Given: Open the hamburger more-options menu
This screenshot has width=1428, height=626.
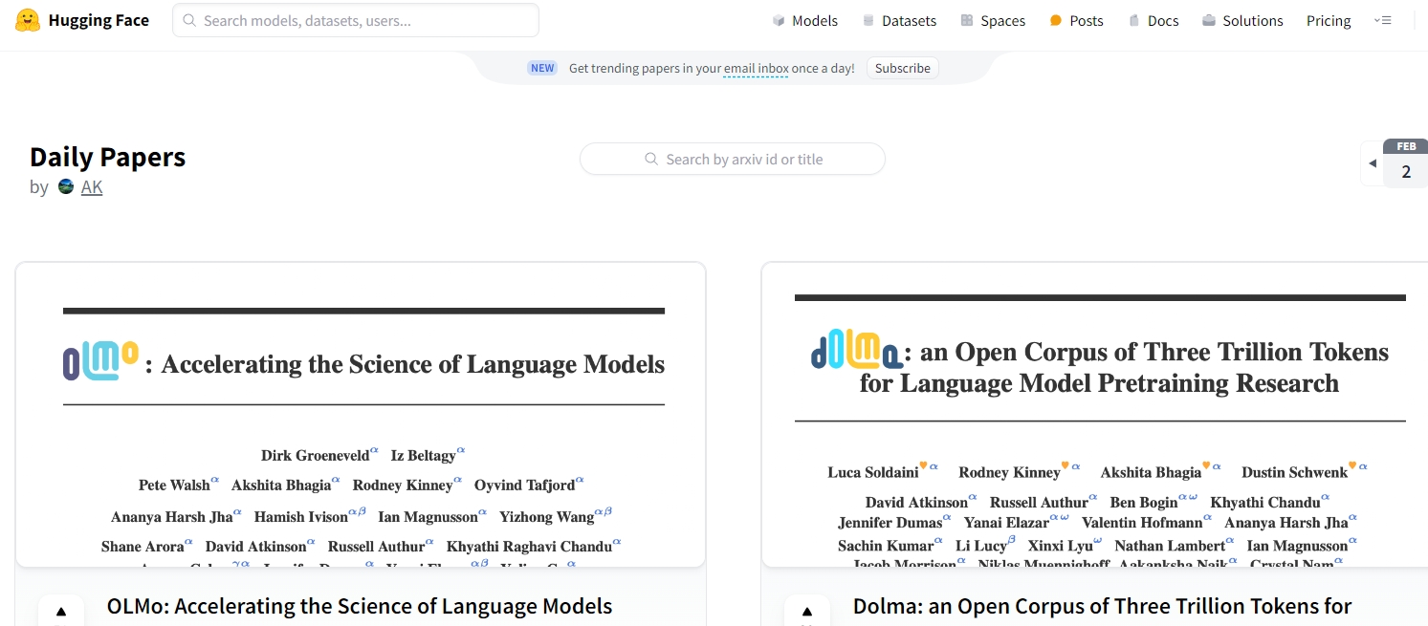Looking at the screenshot, I should (1382, 20).
